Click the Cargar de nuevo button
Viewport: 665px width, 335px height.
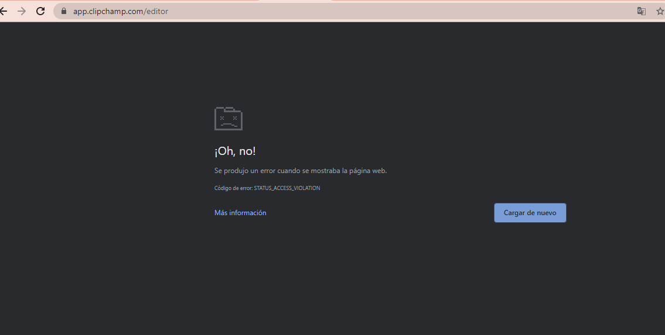coord(530,213)
